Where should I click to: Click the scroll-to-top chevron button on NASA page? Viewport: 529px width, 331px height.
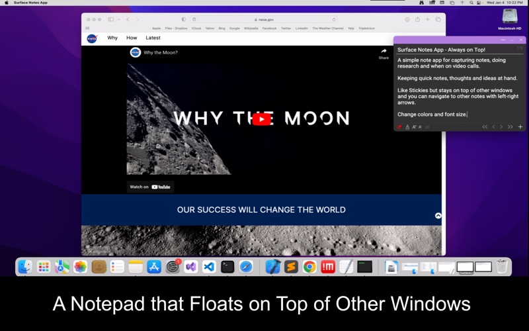438,216
